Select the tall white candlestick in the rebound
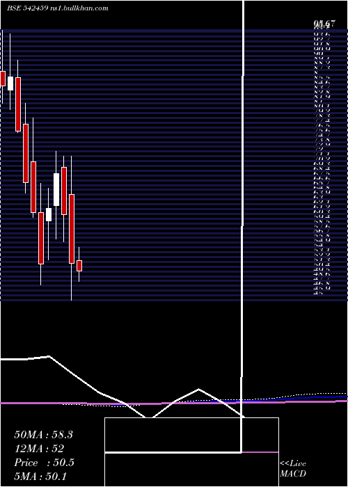This screenshot has height=487, width=348. [56, 189]
